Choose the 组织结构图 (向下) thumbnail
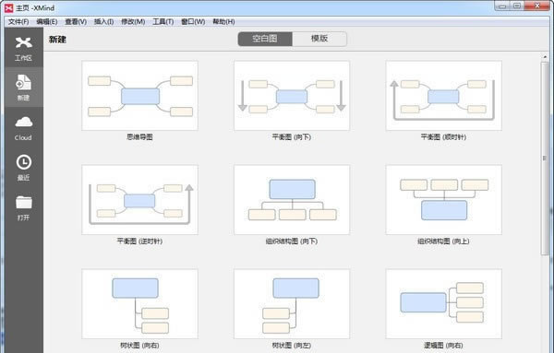This screenshot has width=554, height=353. (292, 200)
